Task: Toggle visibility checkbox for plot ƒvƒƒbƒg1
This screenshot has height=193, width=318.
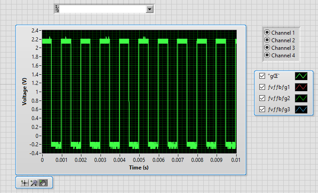Action: click(x=262, y=87)
